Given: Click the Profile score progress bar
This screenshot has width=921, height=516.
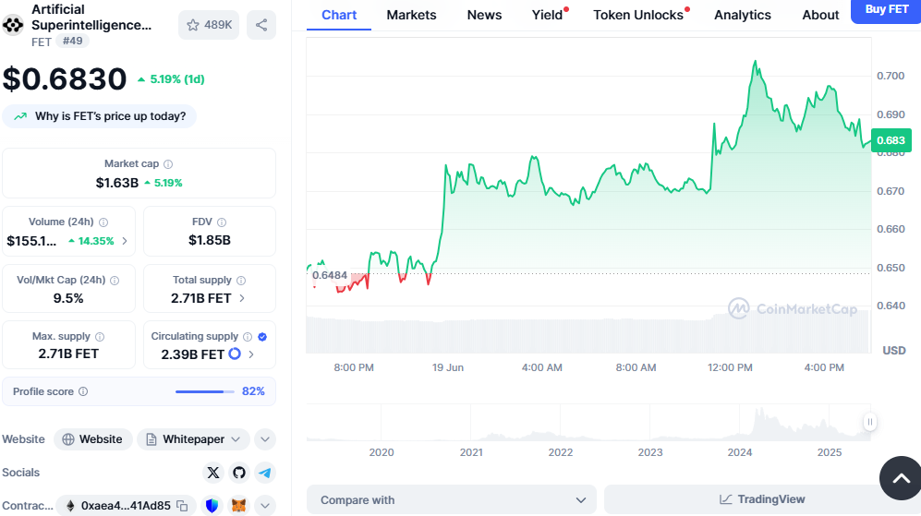Looking at the screenshot, I should click(x=205, y=391).
